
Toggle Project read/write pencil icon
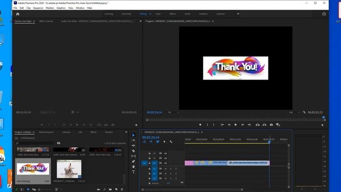click(x=17, y=190)
